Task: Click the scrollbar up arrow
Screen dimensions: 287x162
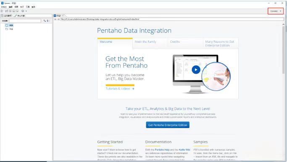Action: tap(283, 24)
